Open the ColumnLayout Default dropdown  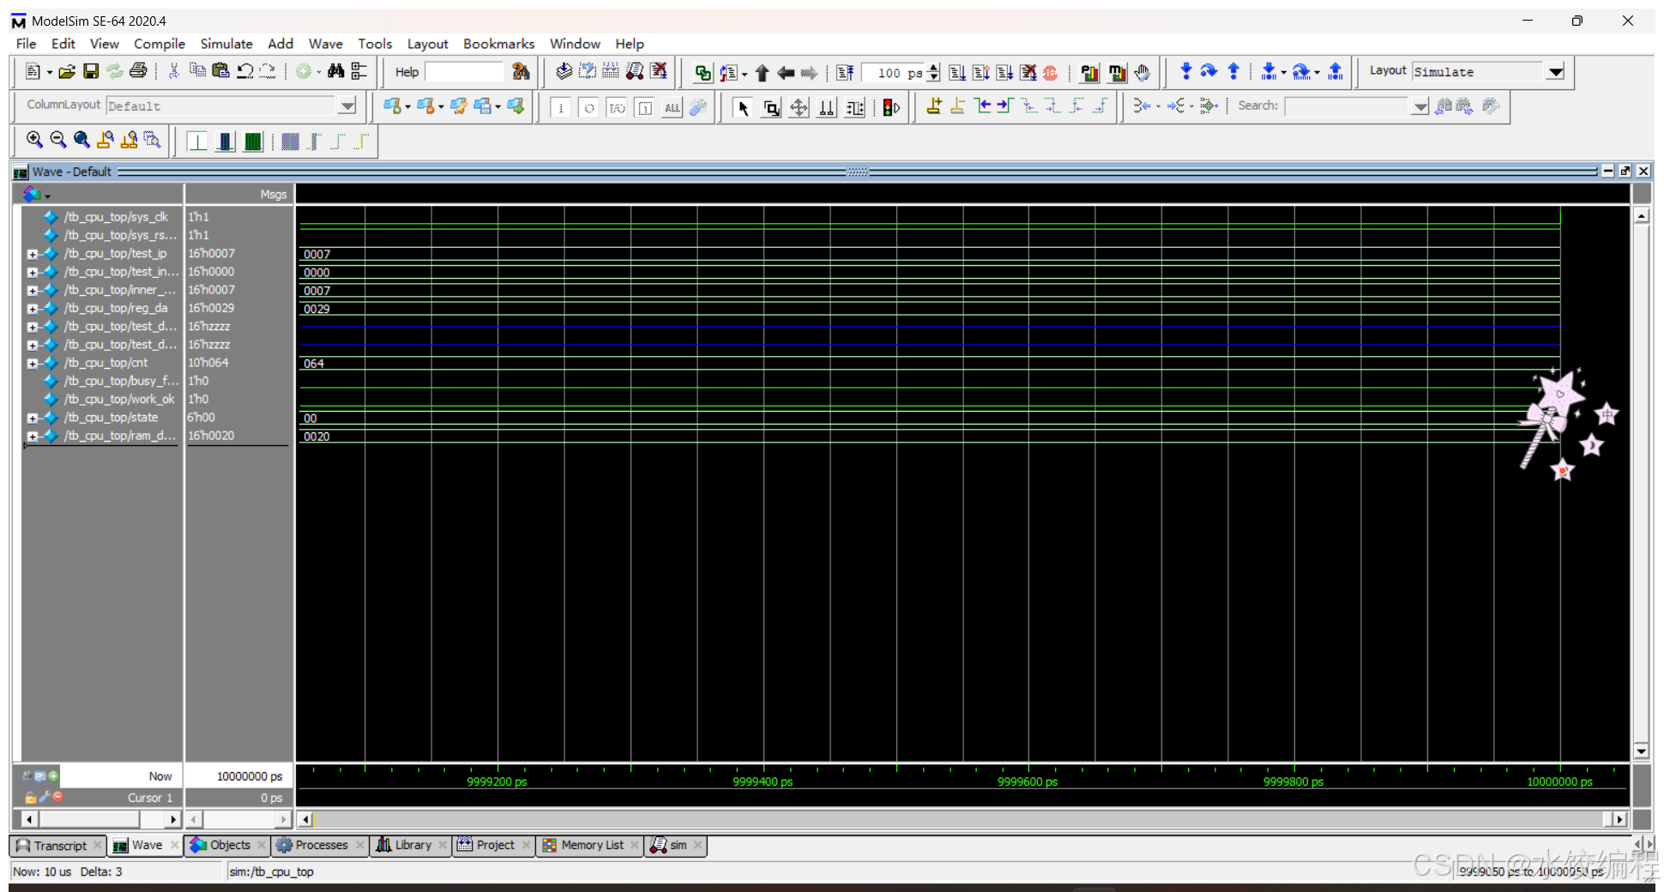click(x=347, y=106)
